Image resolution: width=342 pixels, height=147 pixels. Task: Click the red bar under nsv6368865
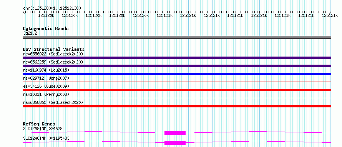tap(177, 106)
